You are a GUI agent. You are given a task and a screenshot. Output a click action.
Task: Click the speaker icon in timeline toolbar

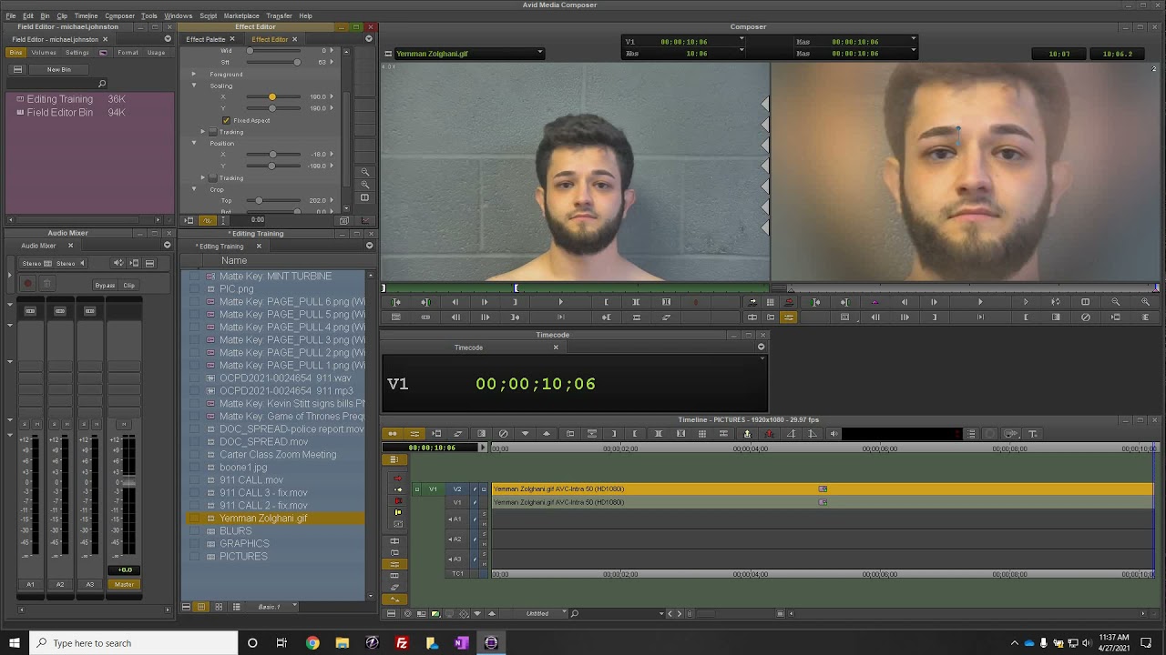pos(834,434)
